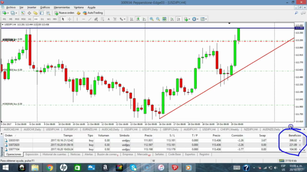The width and height of the screenshot is (307, 172).
Task: Open the Herramientas menu
Action: click(x=62, y=8)
